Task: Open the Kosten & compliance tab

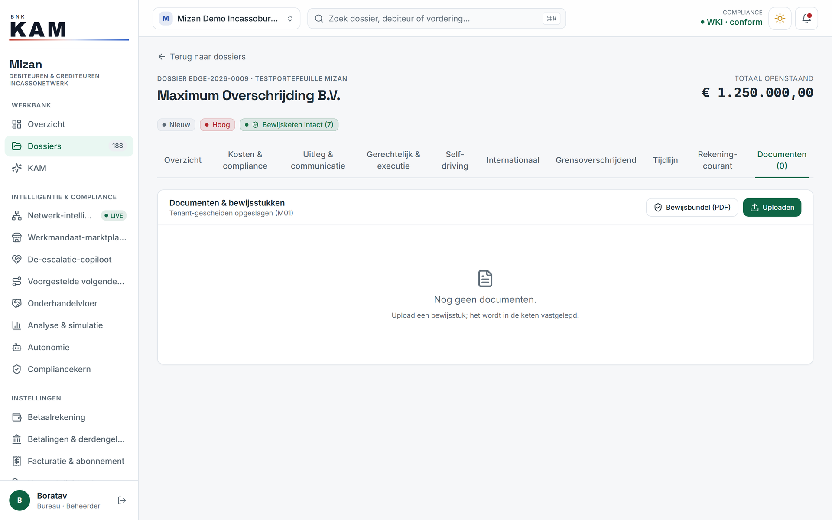Action: [245, 160]
